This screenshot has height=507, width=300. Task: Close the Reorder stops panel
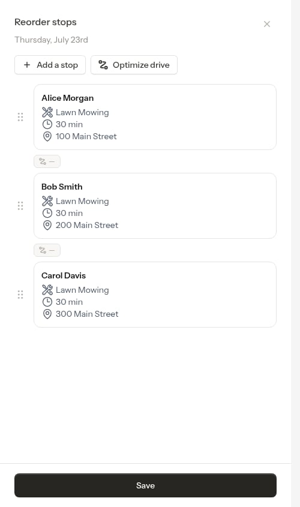click(267, 24)
